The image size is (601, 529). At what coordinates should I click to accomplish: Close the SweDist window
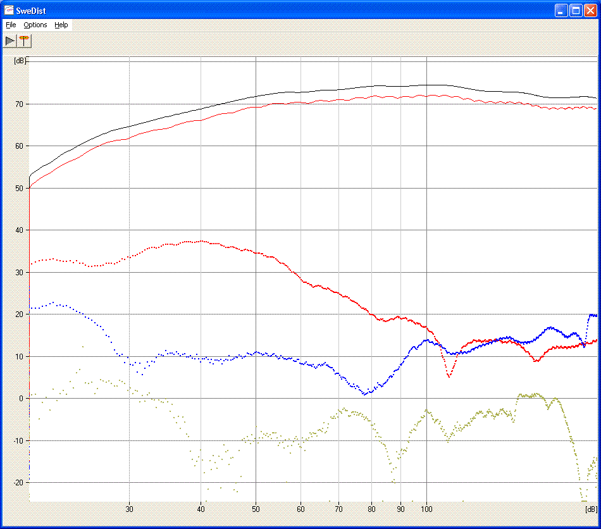click(x=590, y=10)
